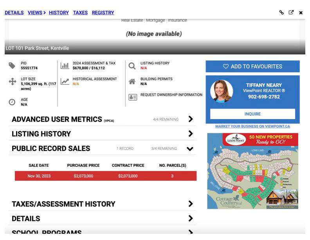The image size is (310, 240).
Task: Go to the REGISTRY tab
Action: click(x=103, y=13)
